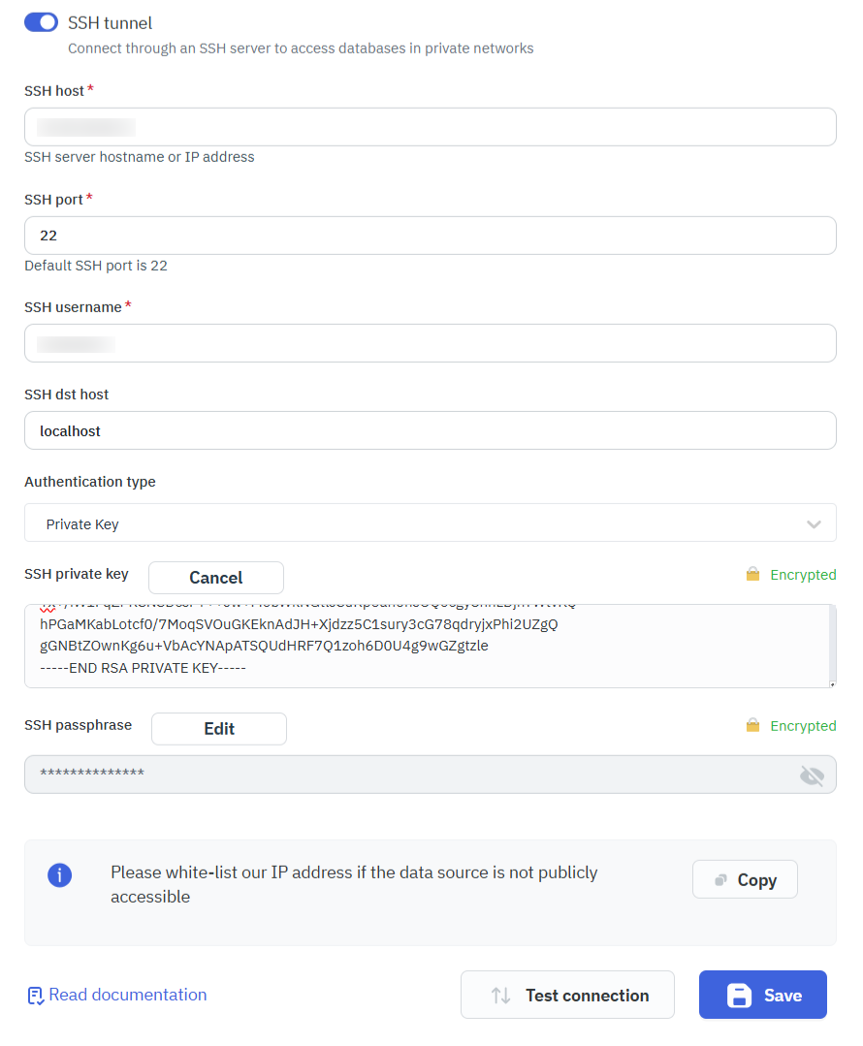Viewport: 863px width, 1046px height.
Task: Focus the SSH host input field
Action: pyautogui.click(x=431, y=127)
